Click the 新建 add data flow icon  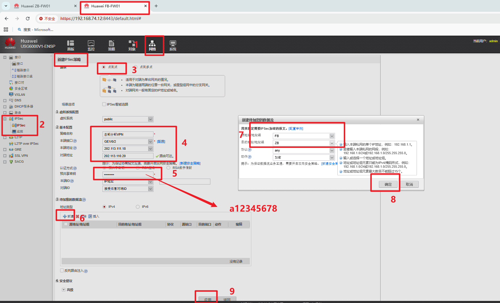pos(65,216)
